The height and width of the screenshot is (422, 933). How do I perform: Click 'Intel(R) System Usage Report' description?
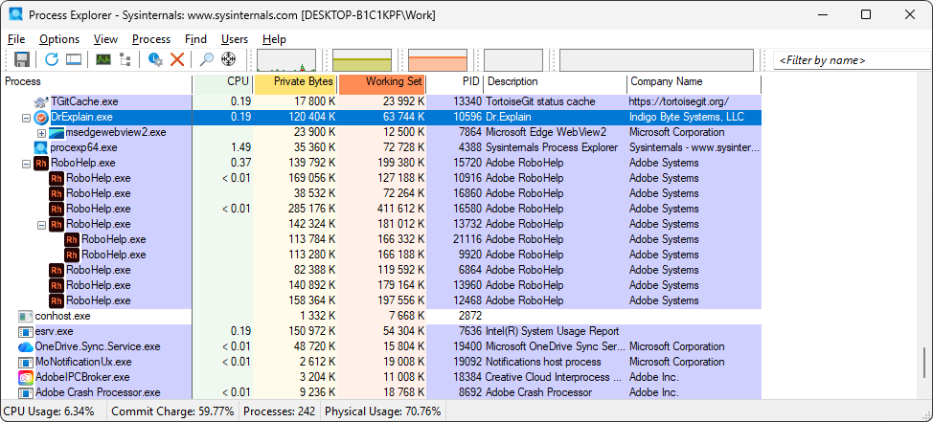point(552,332)
